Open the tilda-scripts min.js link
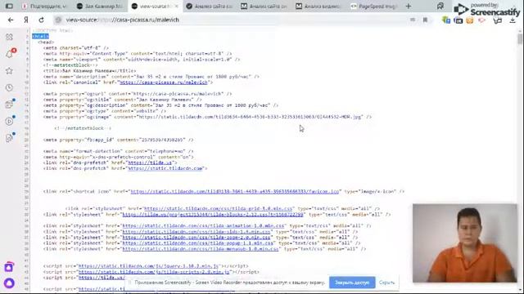 (154, 272)
